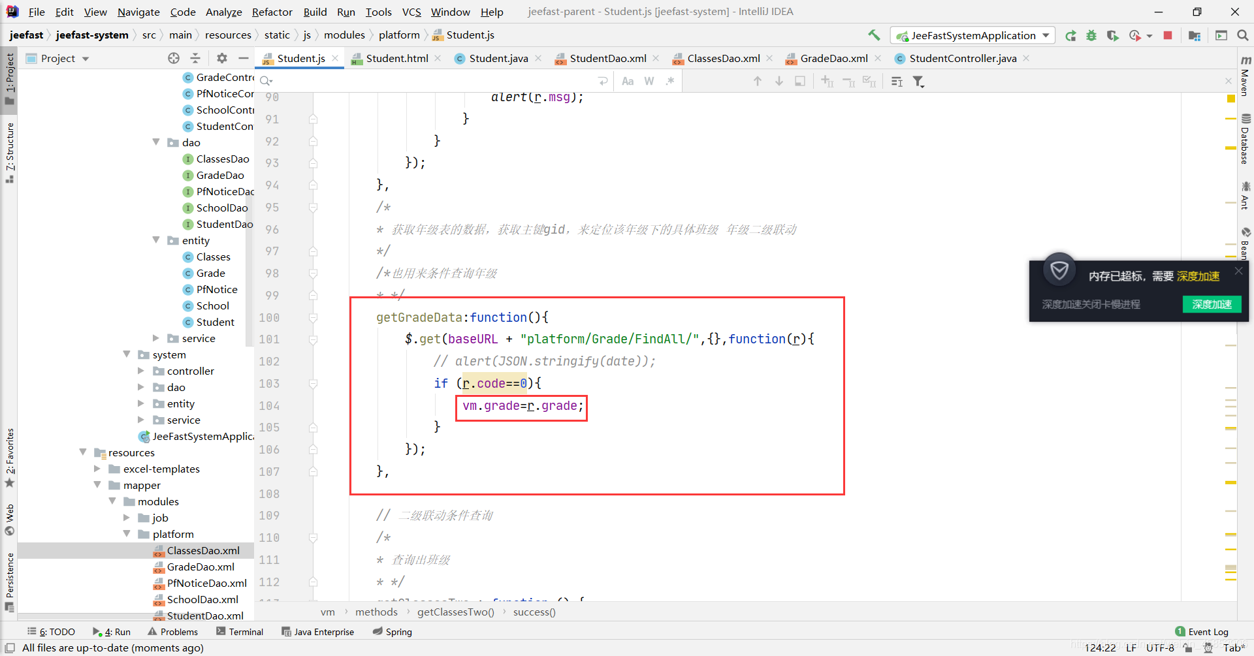Open search history dropdown in find field
This screenshot has height=656, width=1254.
(x=266, y=81)
